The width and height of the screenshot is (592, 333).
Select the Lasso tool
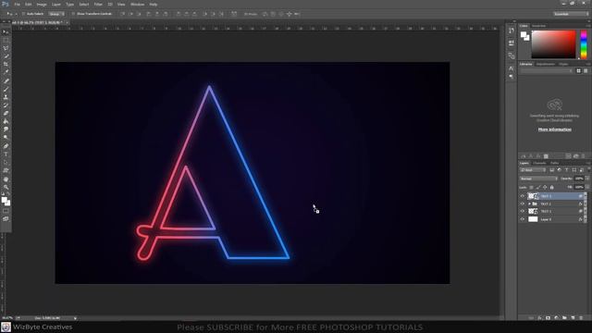tap(6, 48)
